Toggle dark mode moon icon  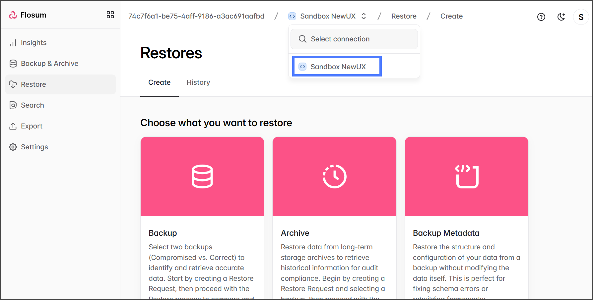tap(561, 17)
